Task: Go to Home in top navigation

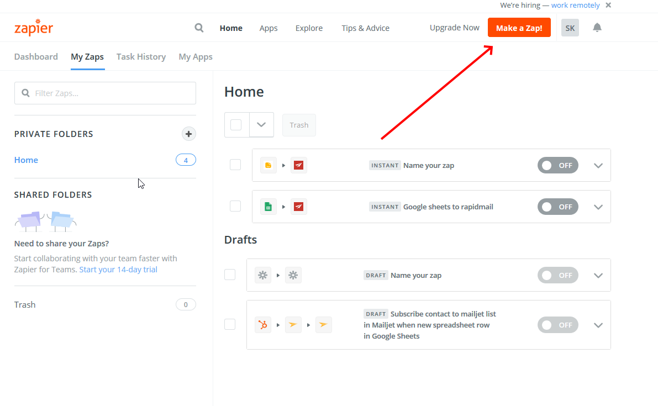Action: point(231,28)
